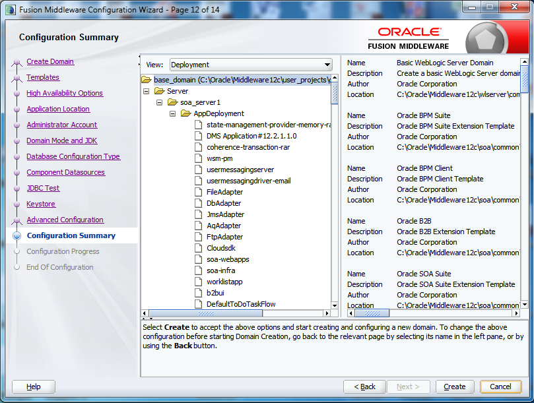
Task: Click the Oracle BPM Suite name text
Action: pos(423,115)
